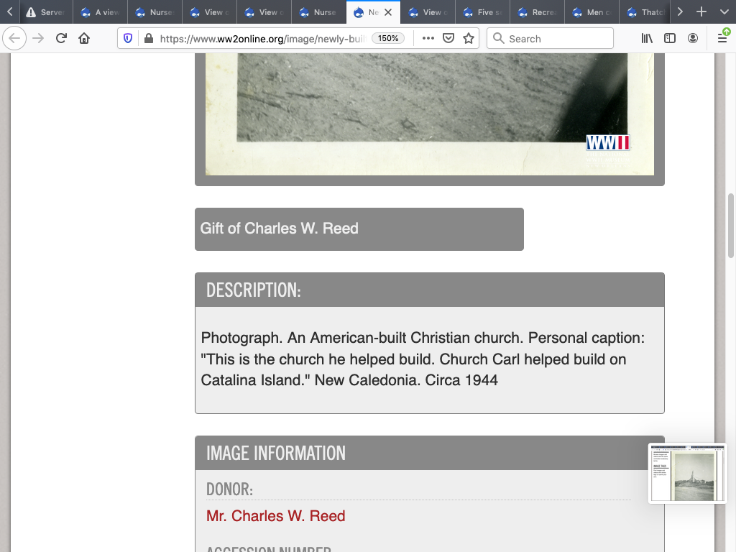Image resolution: width=736 pixels, height=552 pixels.
Task: Open the Firefox account icon
Action: (693, 39)
